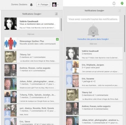Viewport: 126px width, 125px height.
Task: Click the right notifications panel scrollbar
Action: tap(125, 34)
